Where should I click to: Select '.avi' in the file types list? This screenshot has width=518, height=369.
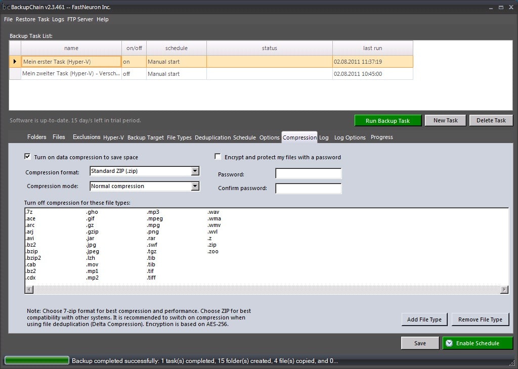tap(30, 238)
